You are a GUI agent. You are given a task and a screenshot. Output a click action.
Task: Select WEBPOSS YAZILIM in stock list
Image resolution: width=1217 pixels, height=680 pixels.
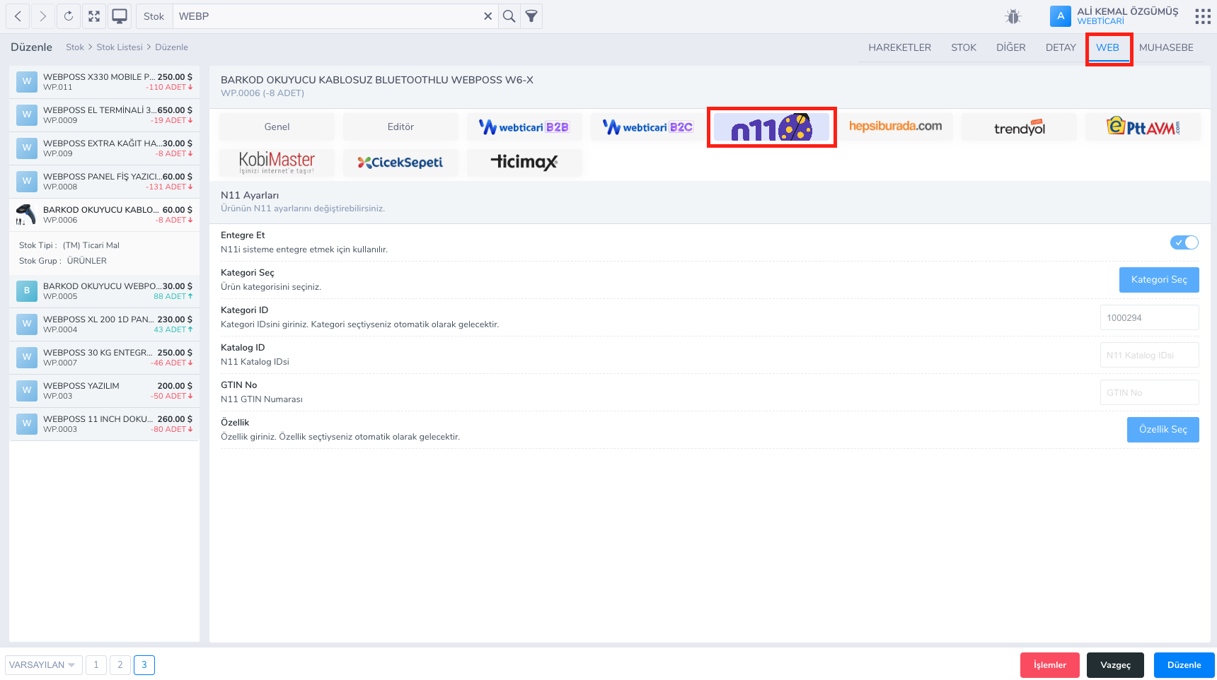click(104, 391)
